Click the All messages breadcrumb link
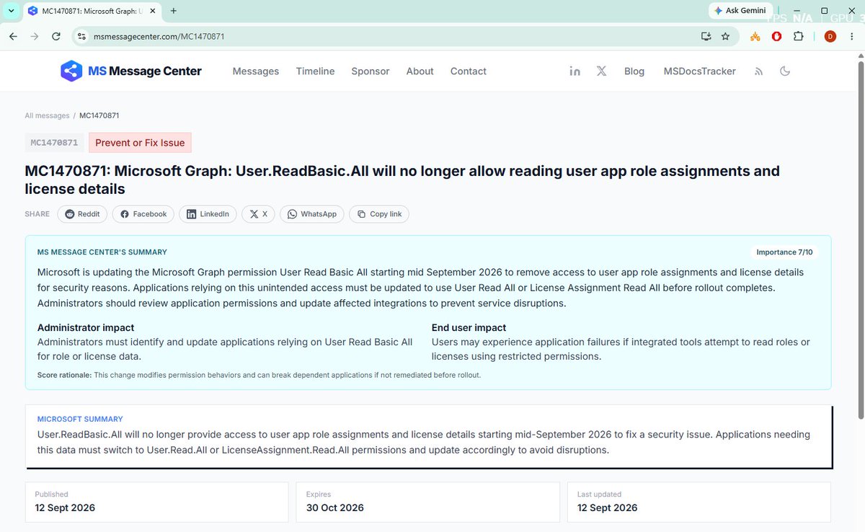The image size is (865, 532). click(x=47, y=115)
